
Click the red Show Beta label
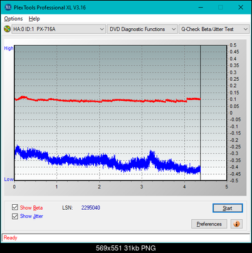click(31, 208)
